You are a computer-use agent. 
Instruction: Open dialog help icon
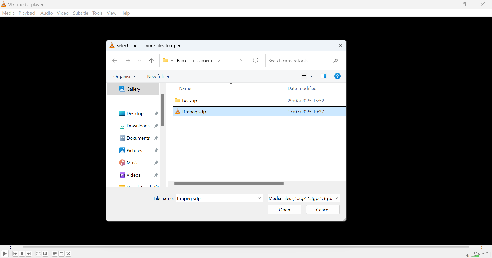tap(337, 76)
